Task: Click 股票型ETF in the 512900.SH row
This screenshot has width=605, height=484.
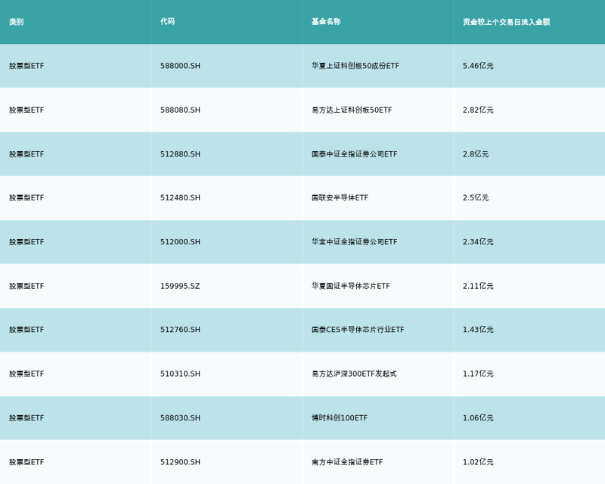Action: [26, 462]
